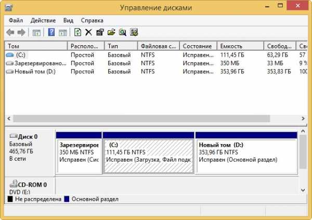This screenshot has height=220, width=312.
Task: Select the Зарезервировано volume drive icon
Action: click(x=10, y=63)
